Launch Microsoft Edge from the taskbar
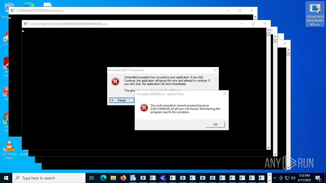The image size is (326, 183). [x=103, y=178]
